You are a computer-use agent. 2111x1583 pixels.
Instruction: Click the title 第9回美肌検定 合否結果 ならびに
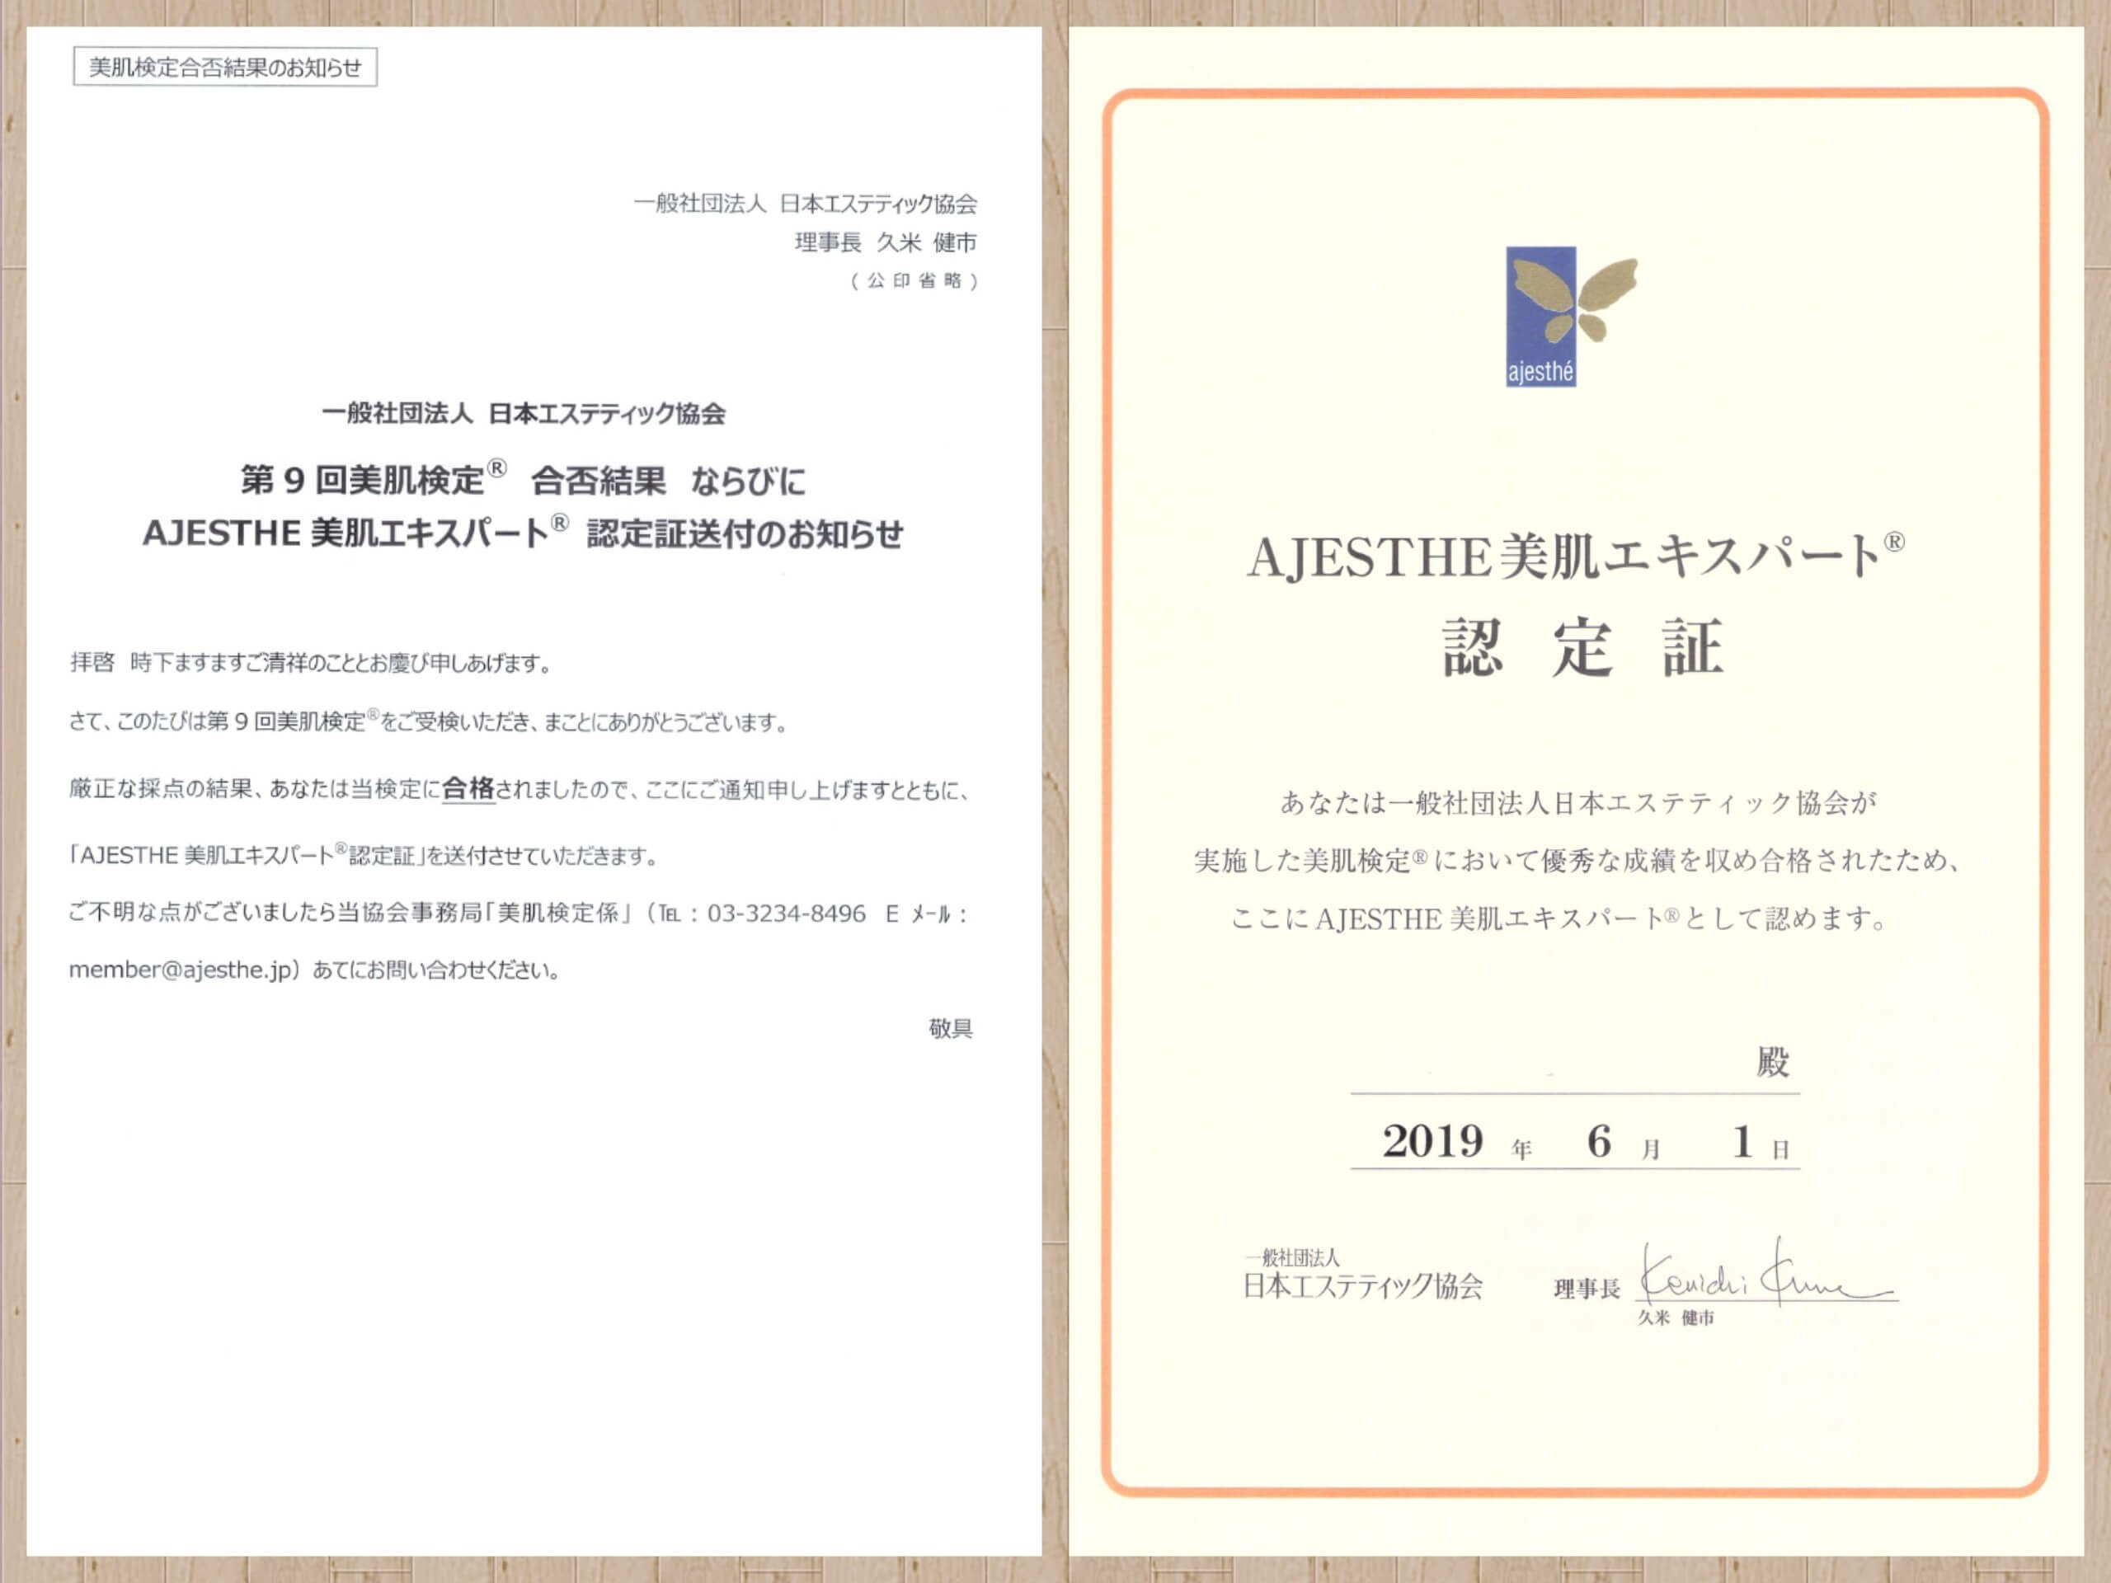click(x=523, y=479)
